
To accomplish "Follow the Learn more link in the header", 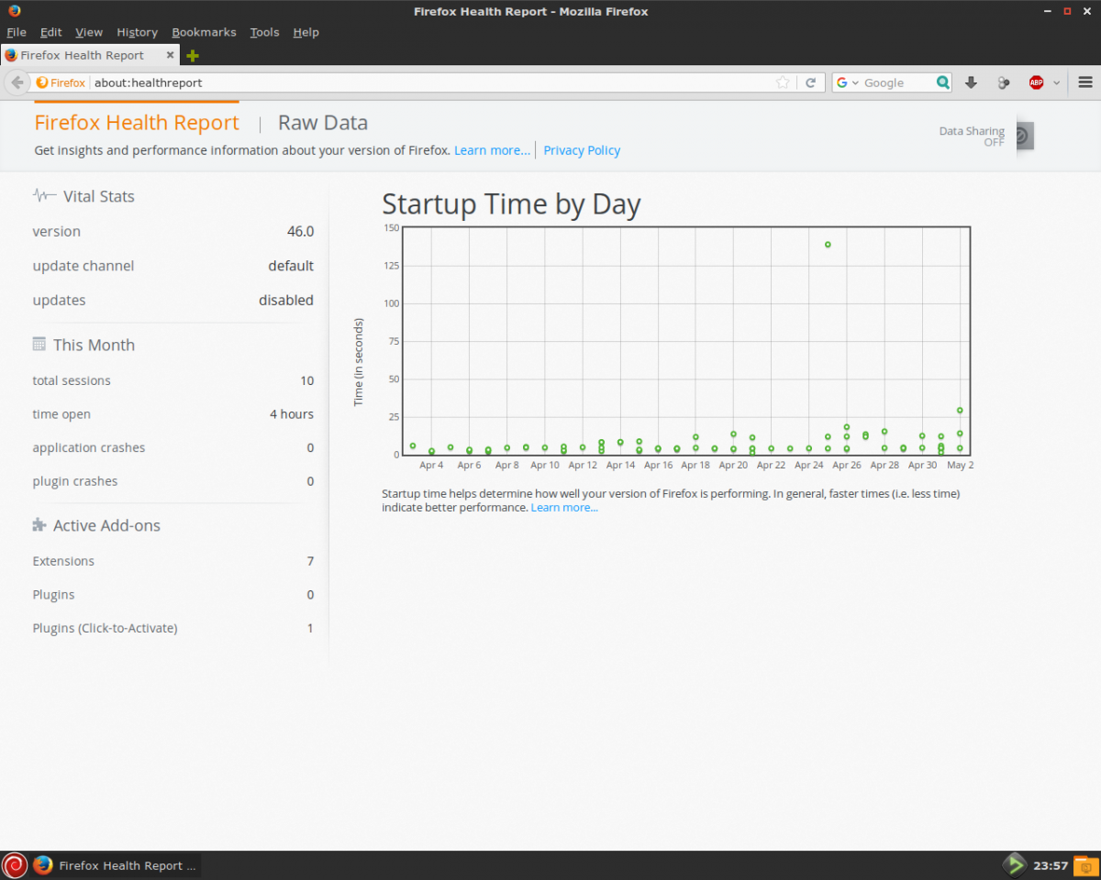I will click(492, 150).
